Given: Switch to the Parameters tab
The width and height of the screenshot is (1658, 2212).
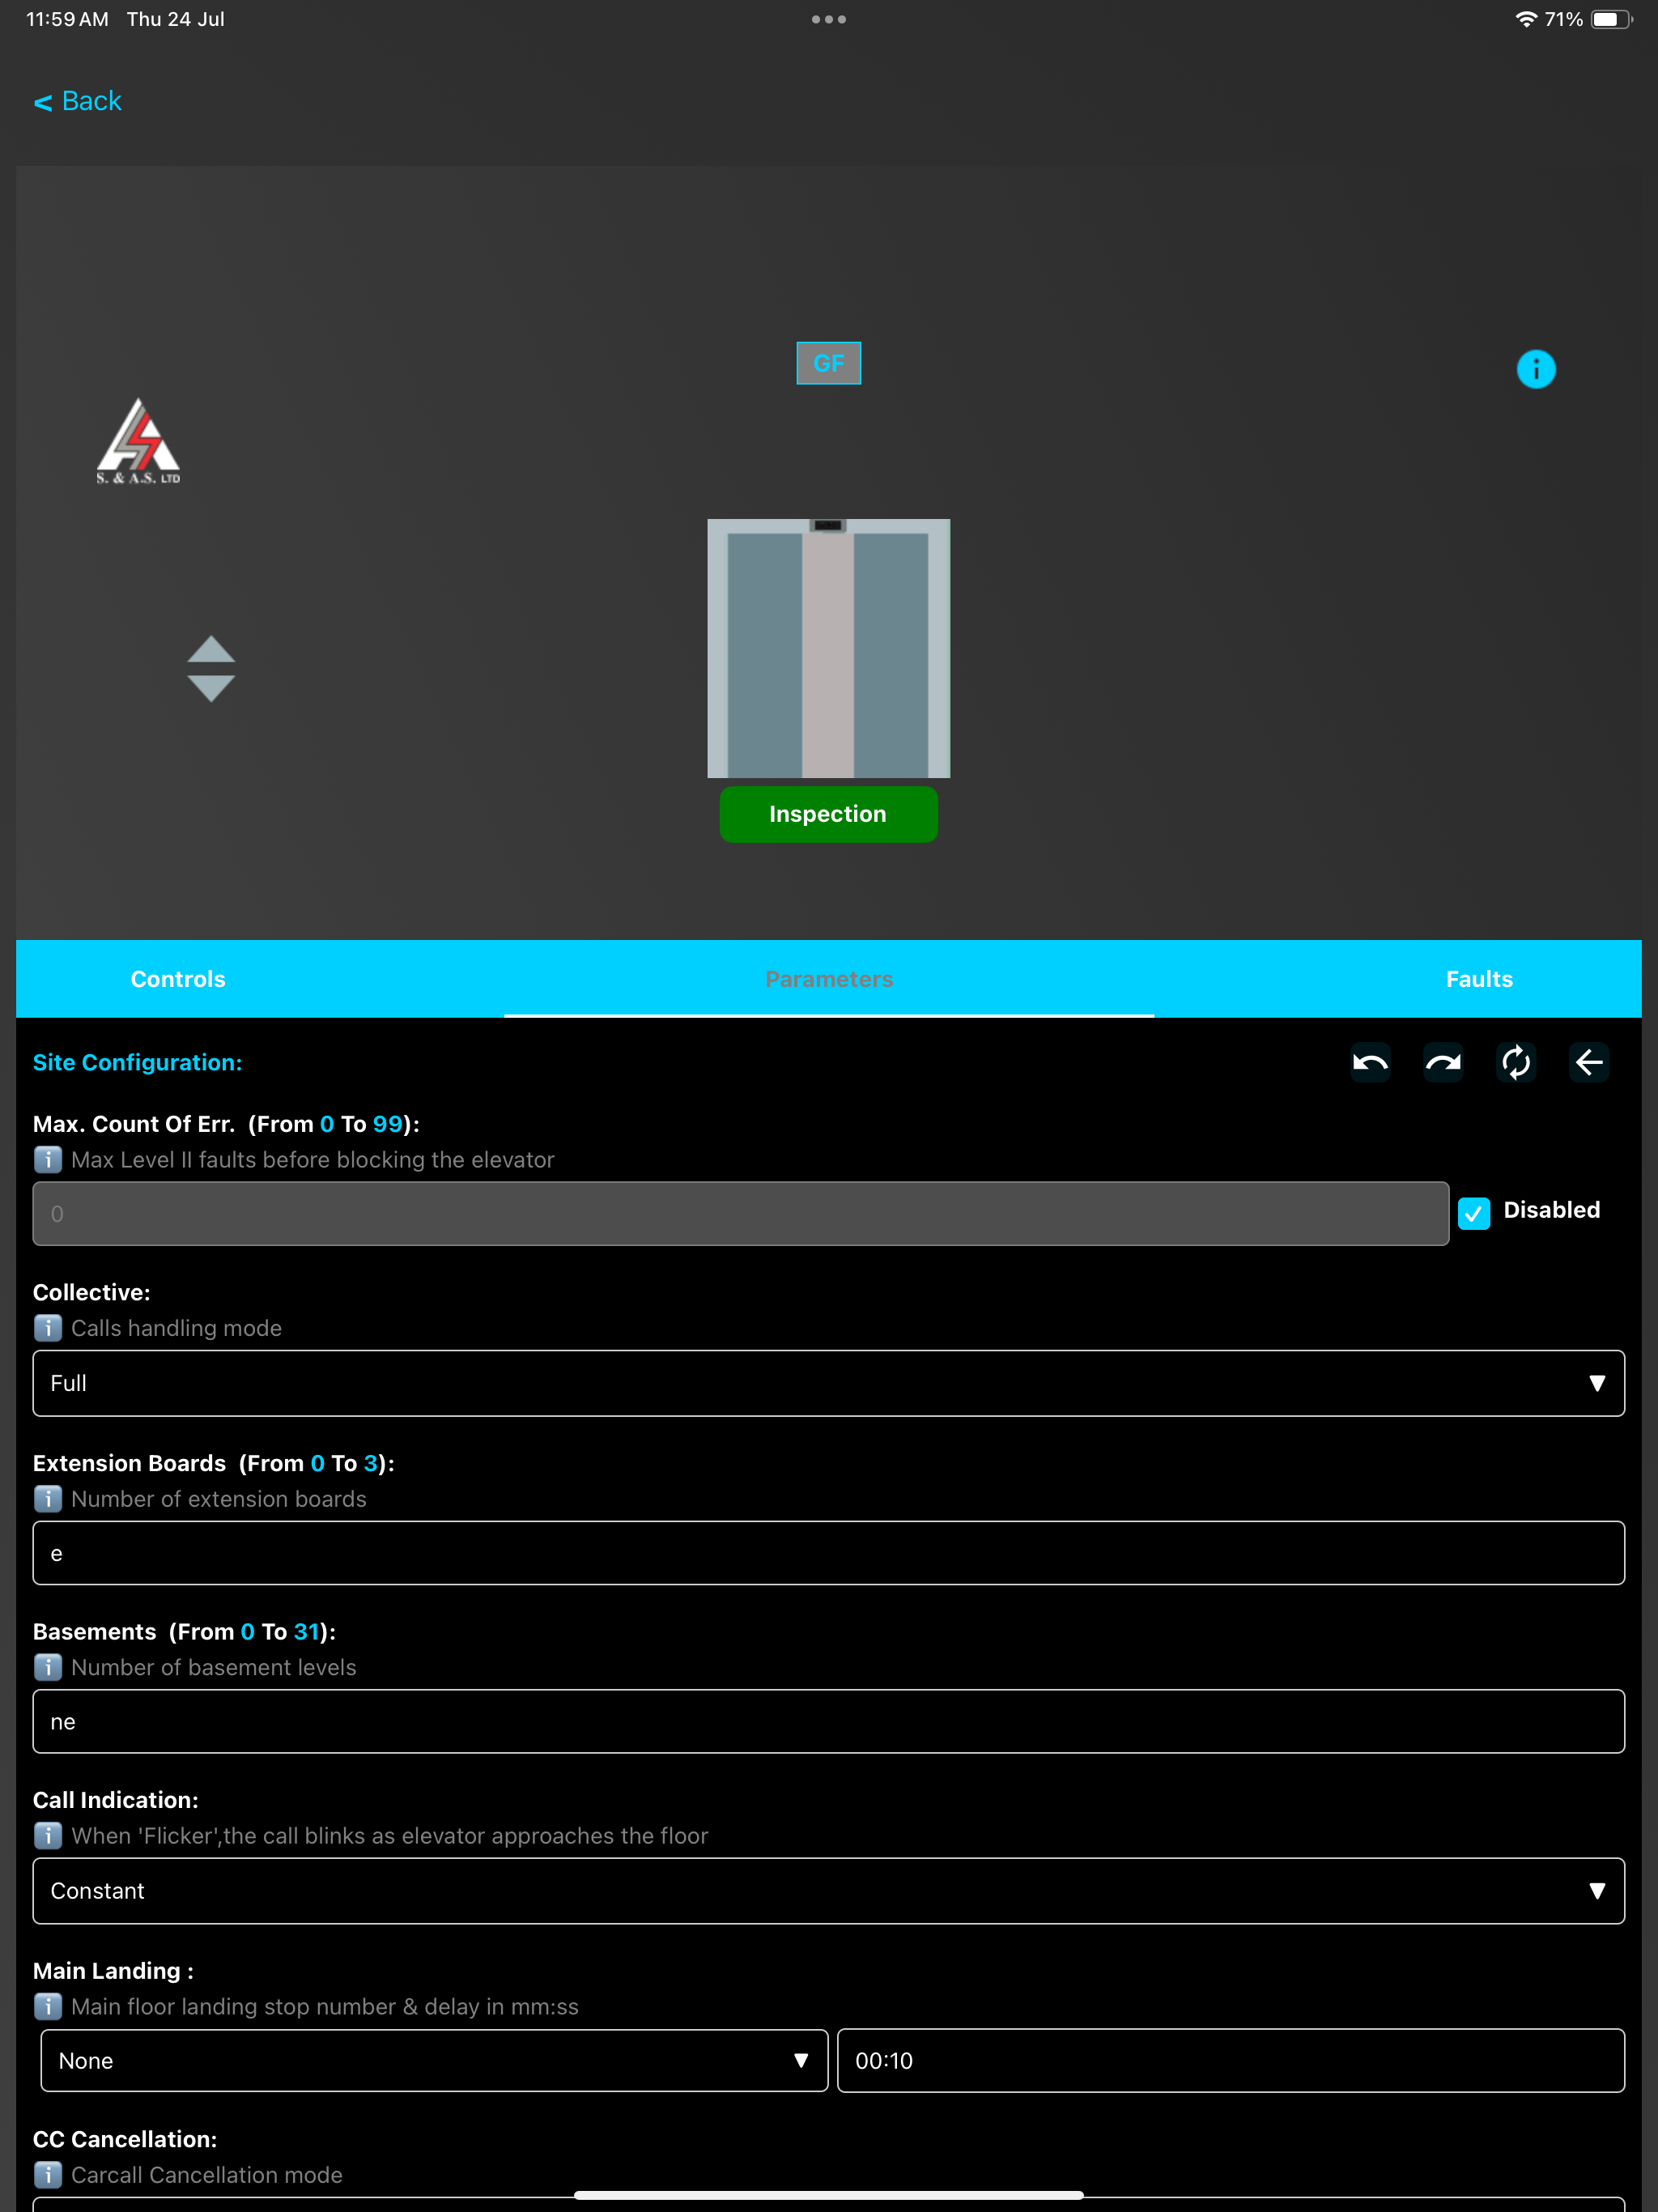Looking at the screenshot, I should tap(829, 979).
